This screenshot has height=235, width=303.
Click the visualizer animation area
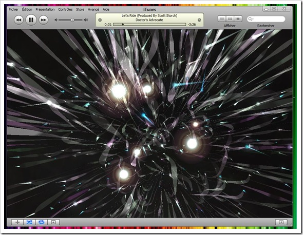click(149, 124)
